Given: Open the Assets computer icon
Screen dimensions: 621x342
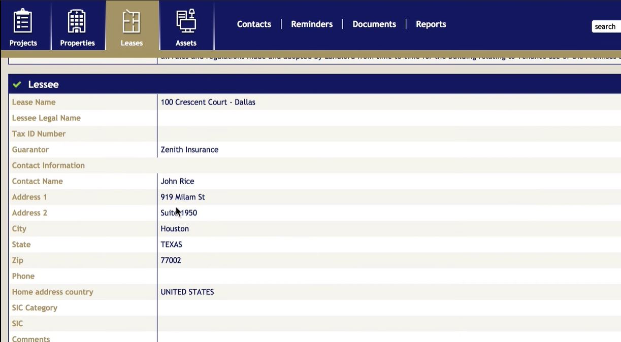Looking at the screenshot, I should tap(186, 21).
